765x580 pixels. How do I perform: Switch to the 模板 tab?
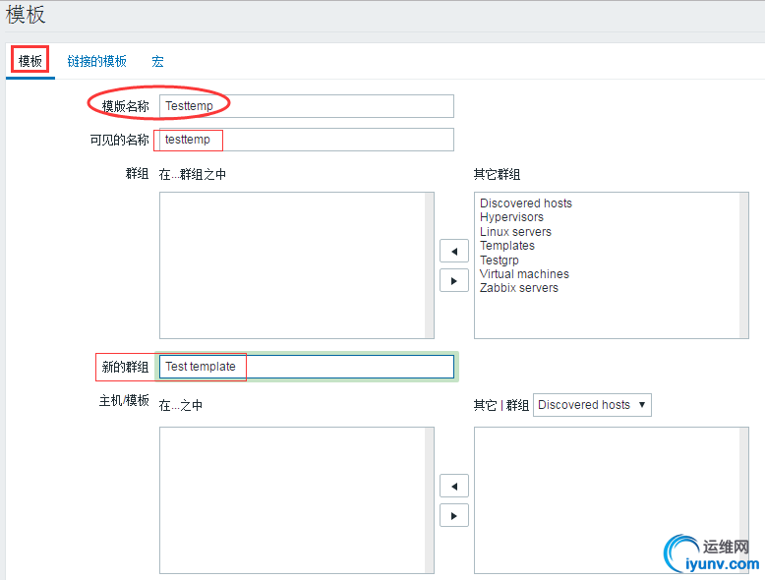click(30, 61)
